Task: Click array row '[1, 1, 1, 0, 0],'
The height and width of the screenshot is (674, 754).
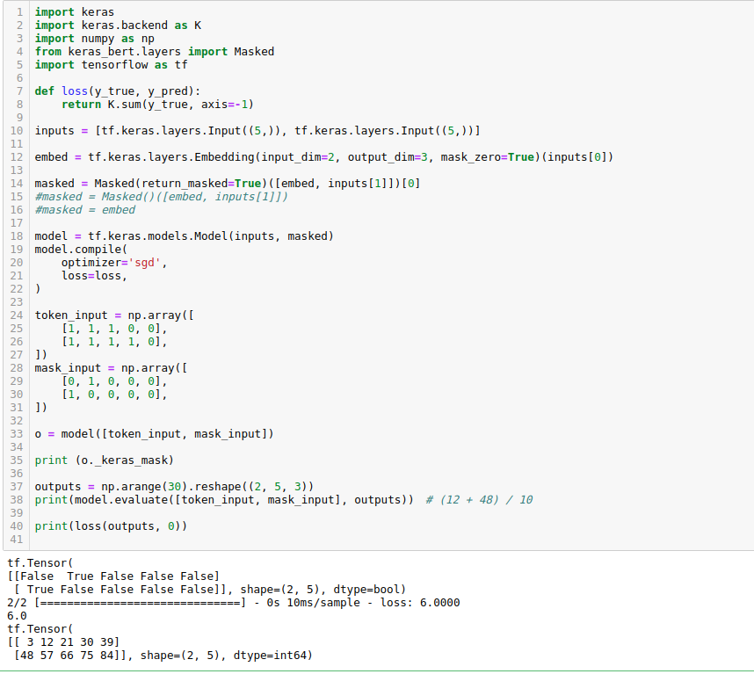Action: (x=114, y=329)
